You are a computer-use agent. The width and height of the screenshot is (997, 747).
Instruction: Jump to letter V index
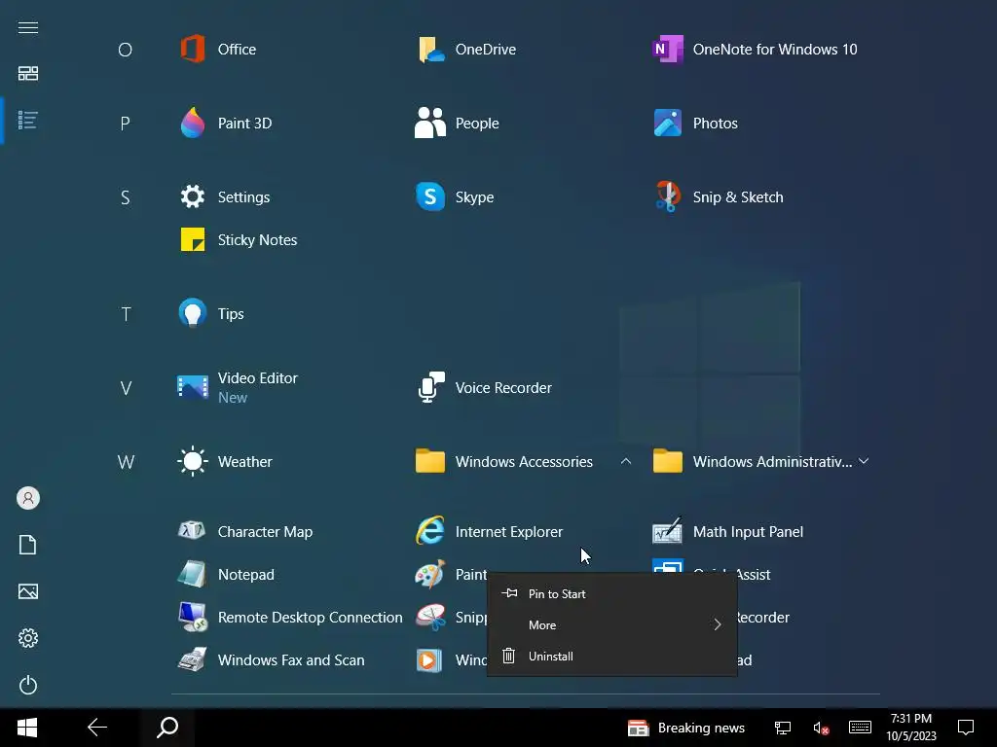point(126,388)
